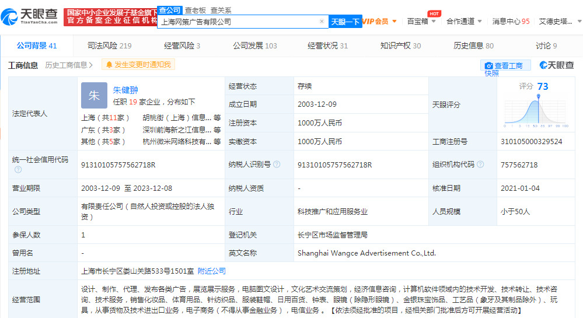Click the Tianyancha logo in the header
The width and height of the screenshot is (583, 318).
(x=29, y=17)
